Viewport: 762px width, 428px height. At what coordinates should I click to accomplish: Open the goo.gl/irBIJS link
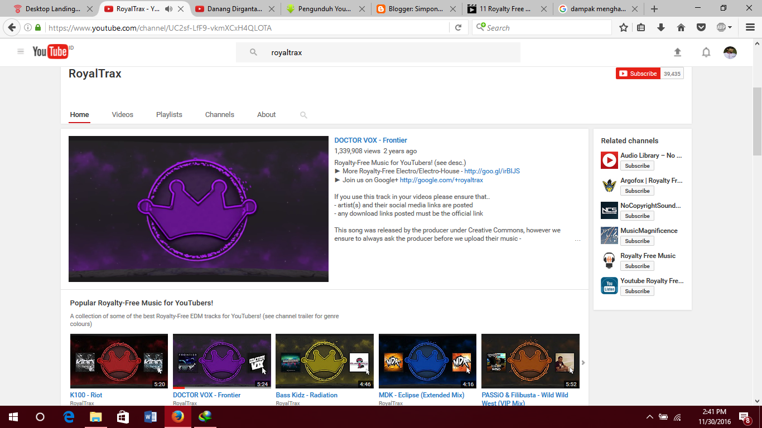(492, 171)
